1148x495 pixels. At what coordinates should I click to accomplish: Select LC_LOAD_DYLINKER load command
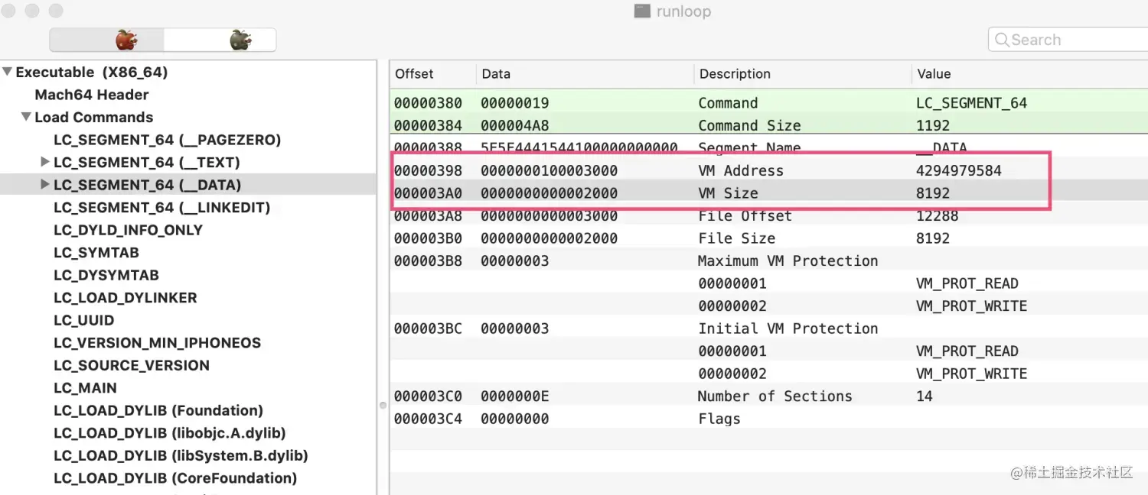pyautogui.click(x=126, y=298)
